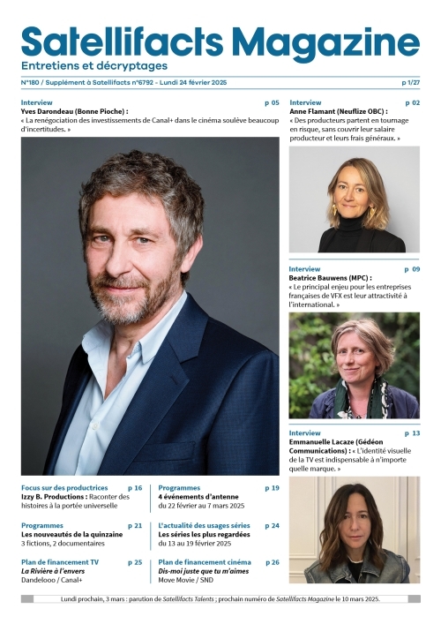
Task: Click the Satellifacts Magazine title
Action: coord(220,42)
